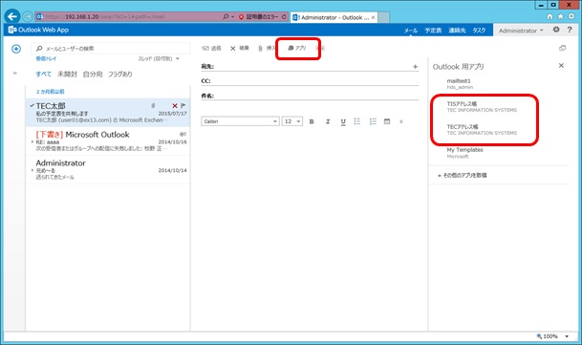Open the font size 12 dropdown

tap(292, 121)
